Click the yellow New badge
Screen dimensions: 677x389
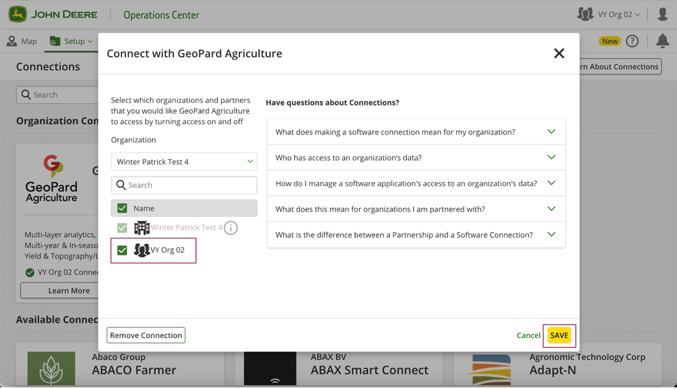[609, 41]
